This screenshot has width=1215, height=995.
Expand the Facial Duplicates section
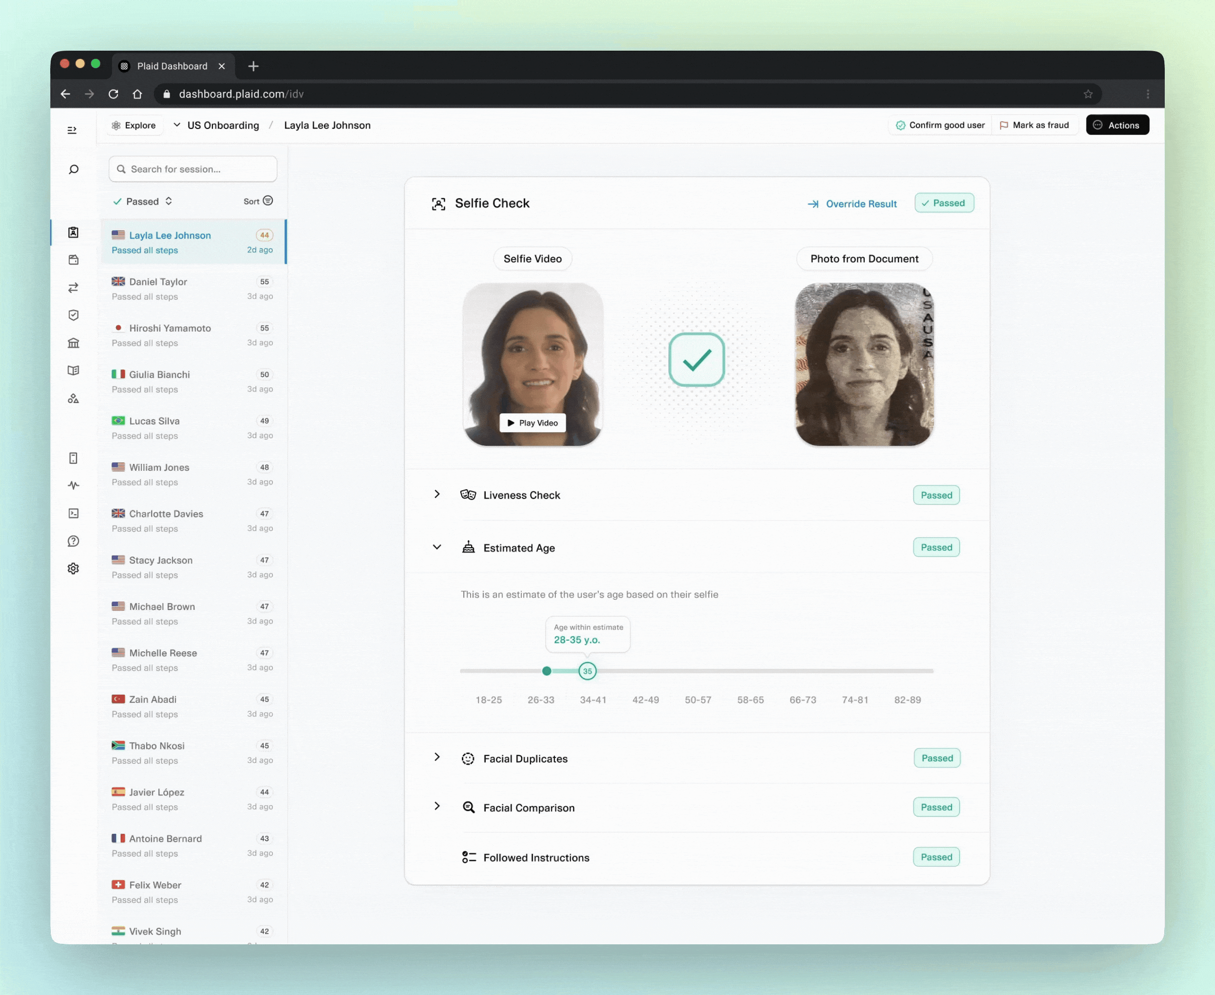pos(437,757)
